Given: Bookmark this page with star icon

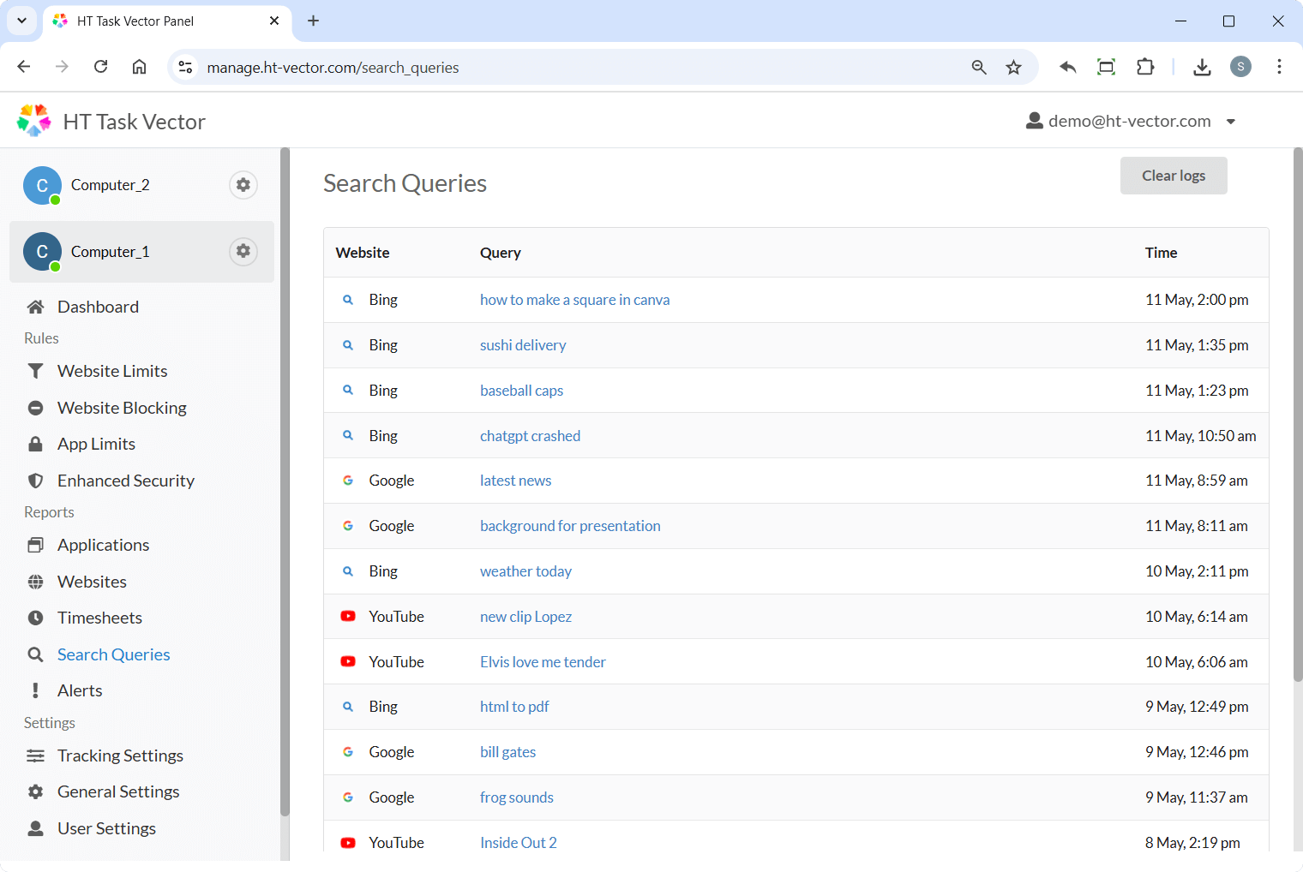Looking at the screenshot, I should (1013, 68).
